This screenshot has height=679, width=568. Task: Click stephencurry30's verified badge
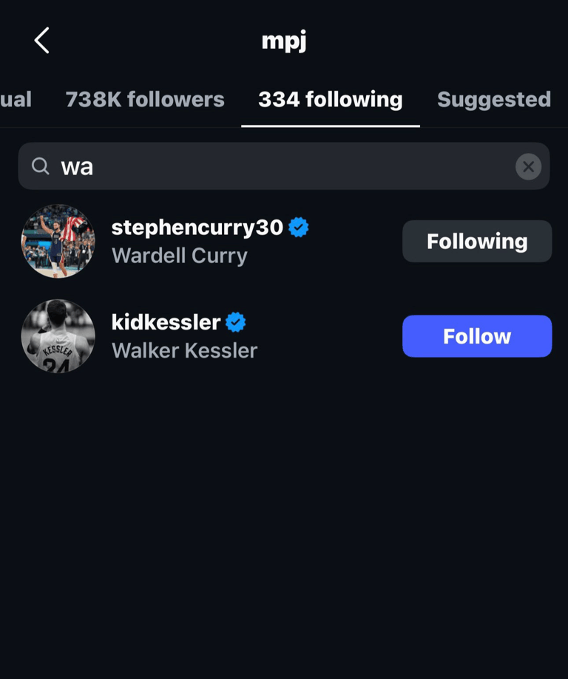(x=299, y=228)
